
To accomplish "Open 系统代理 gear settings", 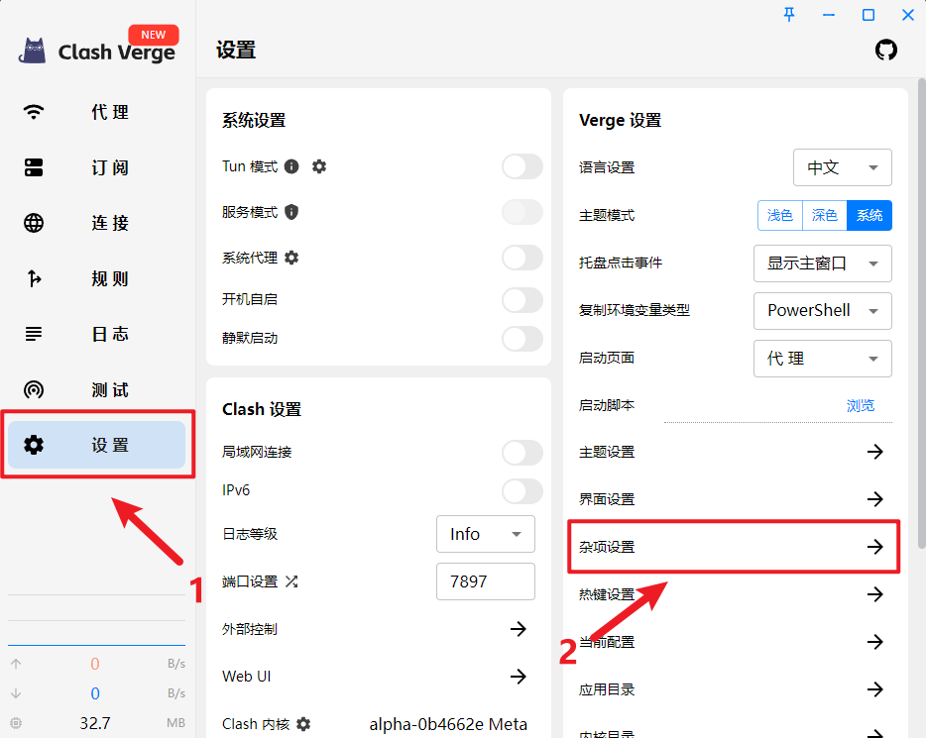I will pos(291,258).
